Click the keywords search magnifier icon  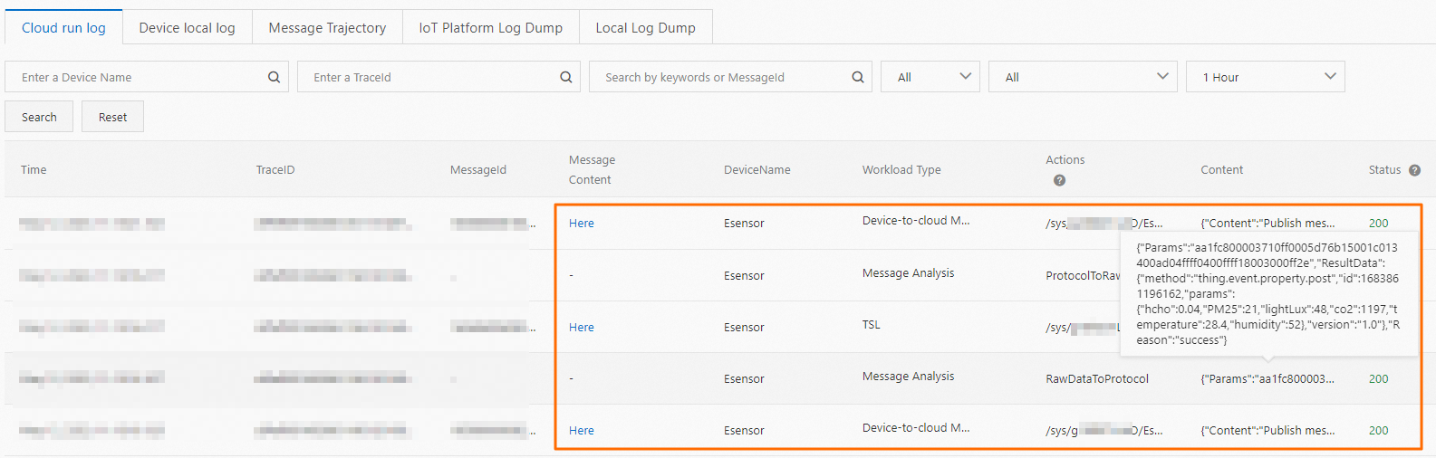tap(857, 77)
